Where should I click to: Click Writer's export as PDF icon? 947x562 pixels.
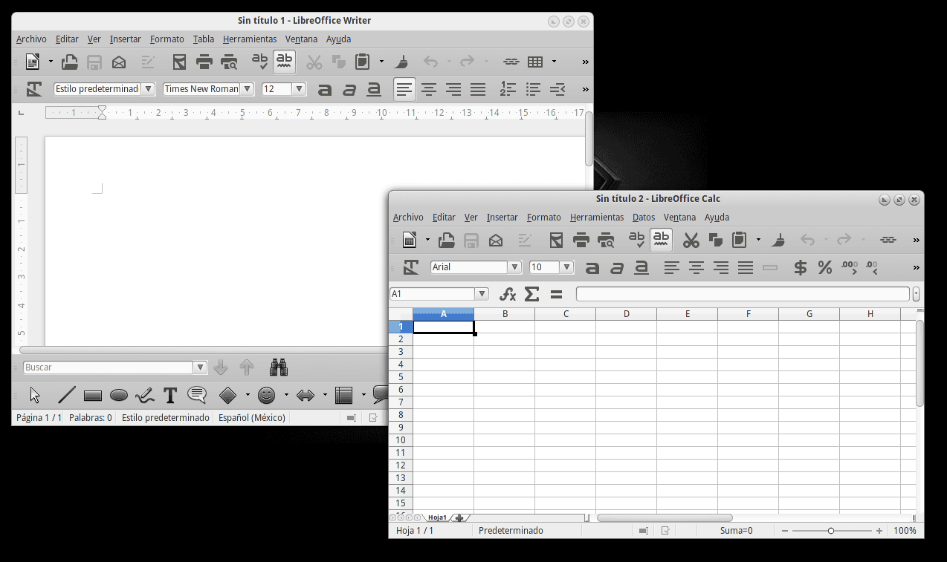coord(179,62)
